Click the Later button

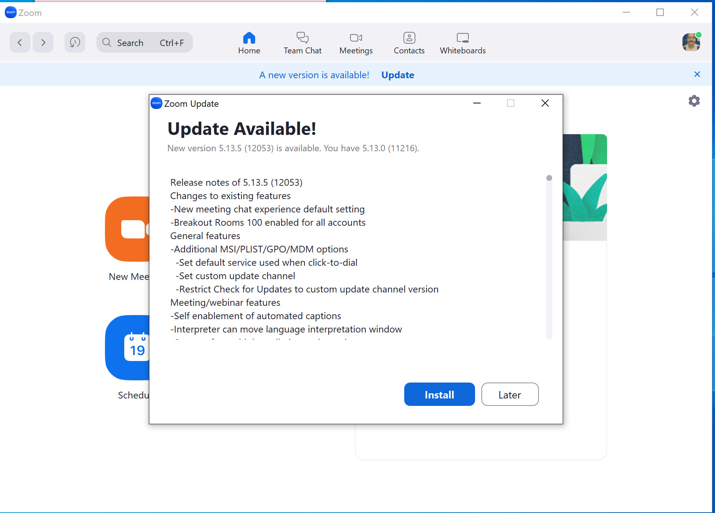510,394
